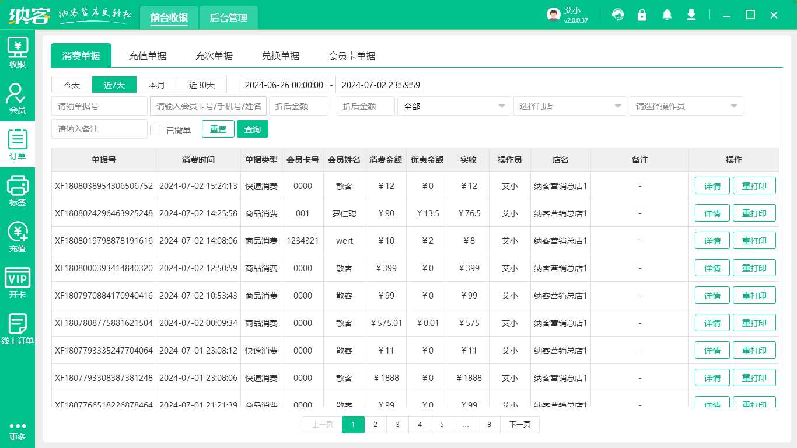Click the pagination ellipsis button
This screenshot has height=448, width=797.
pyautogui.click(x=466, y=425)
